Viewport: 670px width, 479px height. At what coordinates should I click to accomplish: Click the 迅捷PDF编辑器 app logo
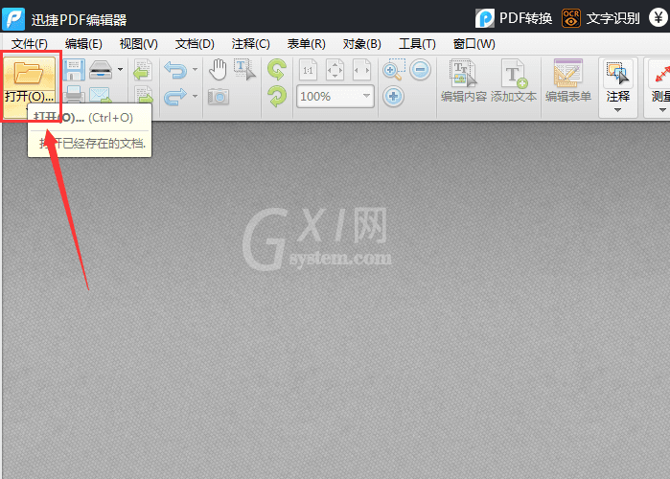pos(13,19)
